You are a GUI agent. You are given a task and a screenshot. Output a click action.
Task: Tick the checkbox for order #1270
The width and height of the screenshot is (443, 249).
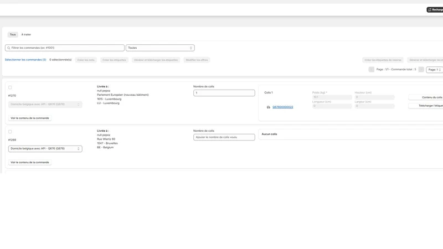[10, 87]
